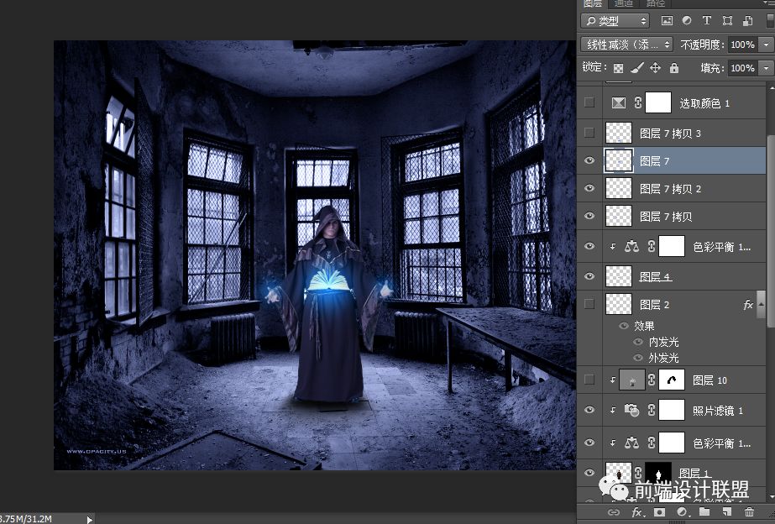Delete layer trash icon

(x=749, y=512)
